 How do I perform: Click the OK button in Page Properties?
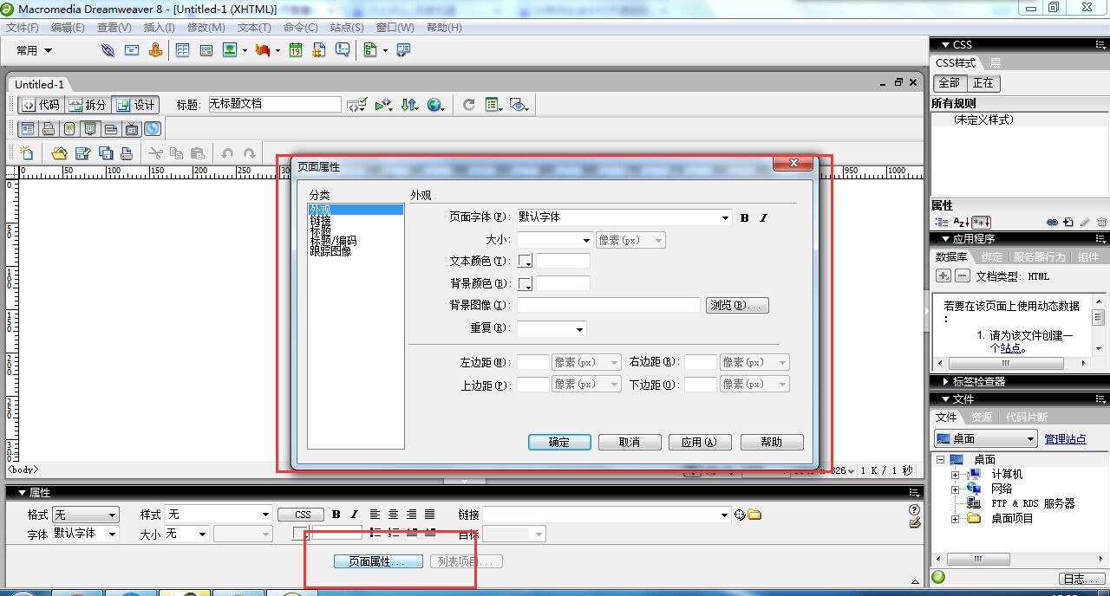(x=559, y=442)
